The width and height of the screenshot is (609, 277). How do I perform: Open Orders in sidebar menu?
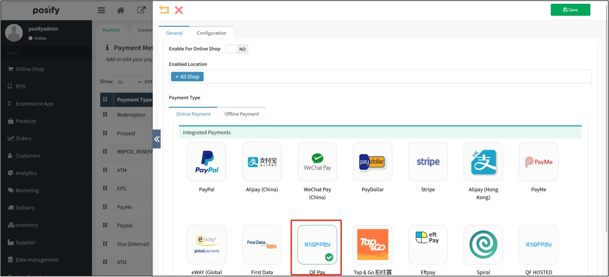click(46, 138)
